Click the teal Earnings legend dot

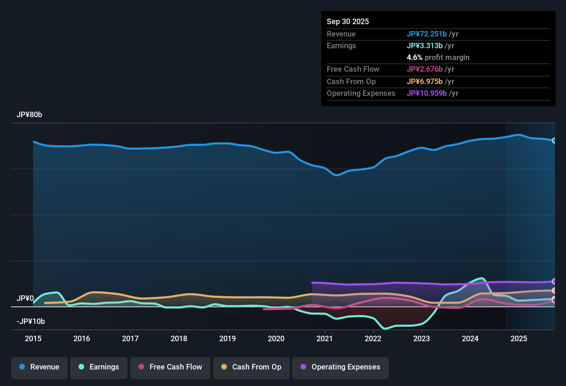point(82,367)
